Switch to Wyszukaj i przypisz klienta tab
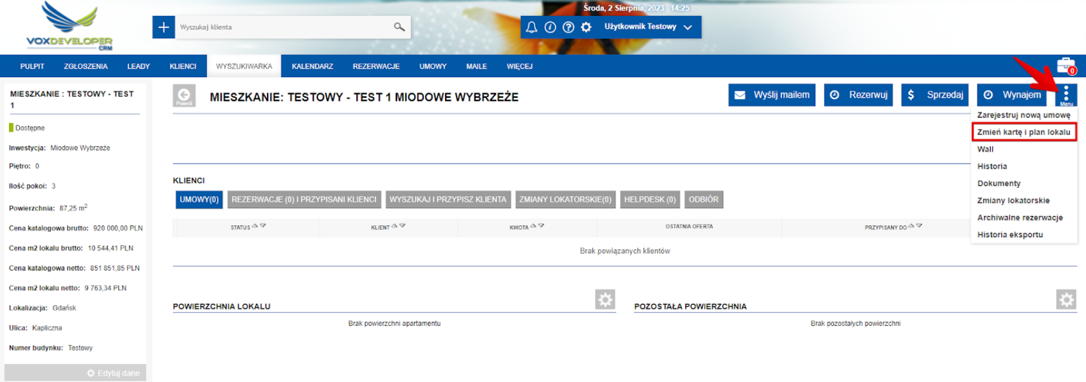1086x382 pixels. tap(448, 199)
